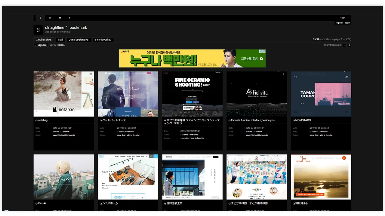Click add to favorite under グッドパートナーズ

[x=133, y=135]
